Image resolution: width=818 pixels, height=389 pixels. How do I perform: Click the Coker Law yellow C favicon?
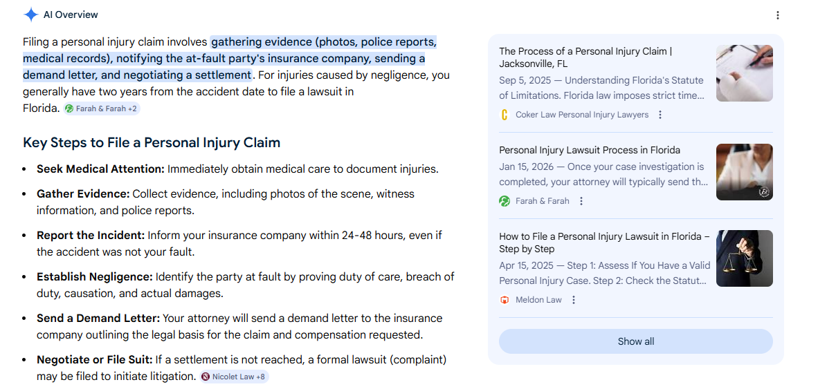pos(505,115)
